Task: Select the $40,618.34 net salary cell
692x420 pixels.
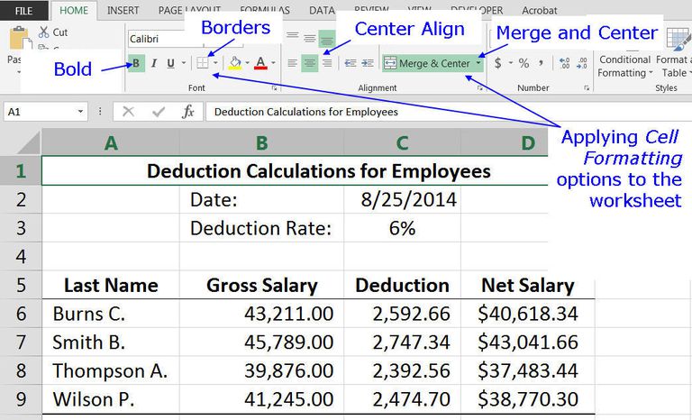Action: coord(528,314)
